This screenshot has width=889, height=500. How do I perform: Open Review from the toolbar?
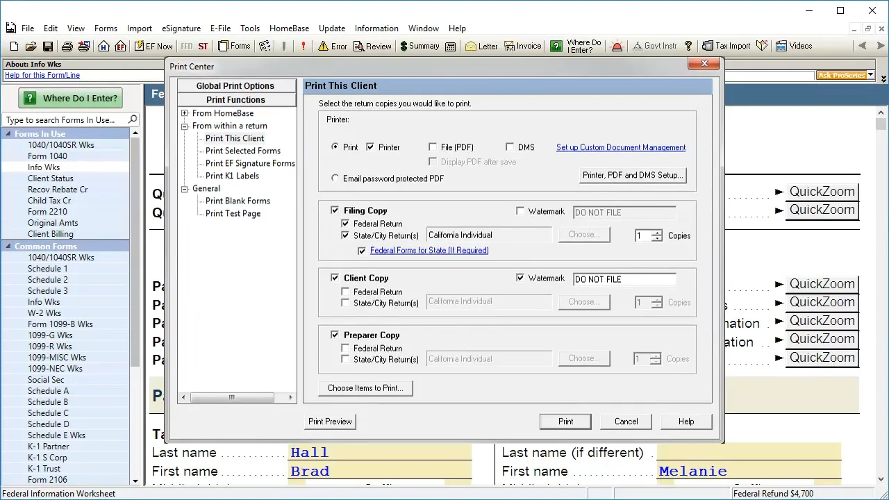coord(372,47)
